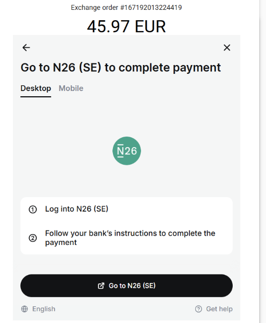Click the Exchange order number text
The width and height of the screenshot is (266, 323).
[x=126, y=7]
